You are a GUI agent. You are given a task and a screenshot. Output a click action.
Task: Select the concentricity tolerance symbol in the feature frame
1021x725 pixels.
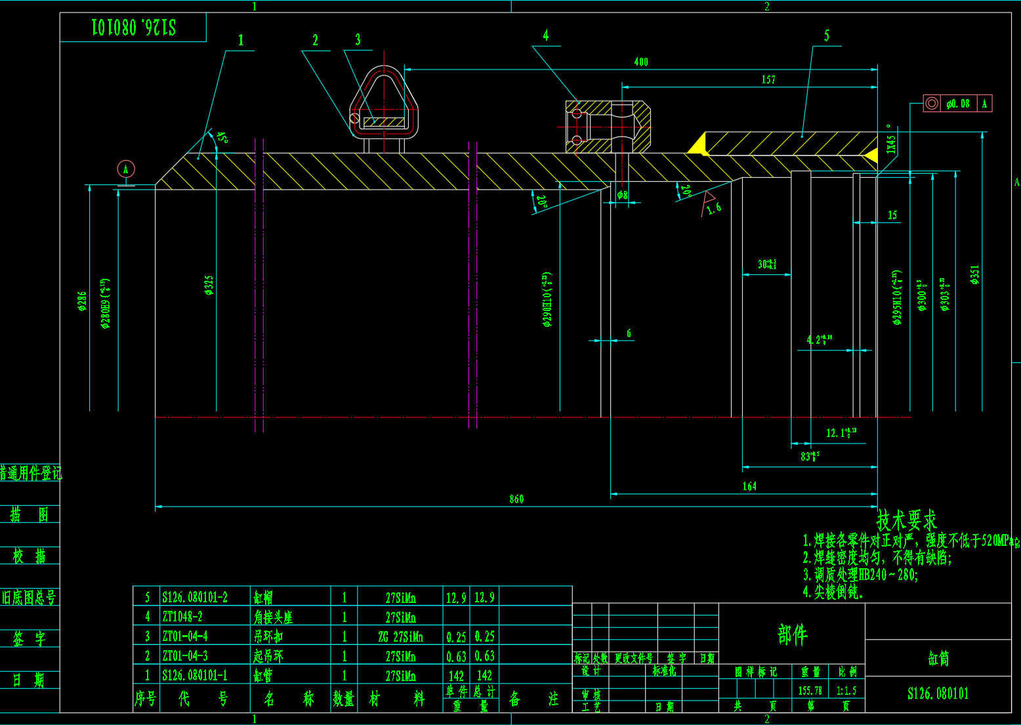(x=931, y=104)
